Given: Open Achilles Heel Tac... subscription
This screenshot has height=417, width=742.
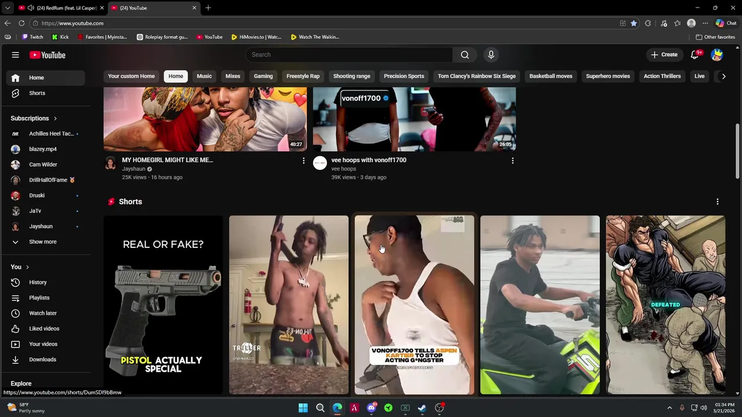Looking at the screenshot, I should 45,134.
